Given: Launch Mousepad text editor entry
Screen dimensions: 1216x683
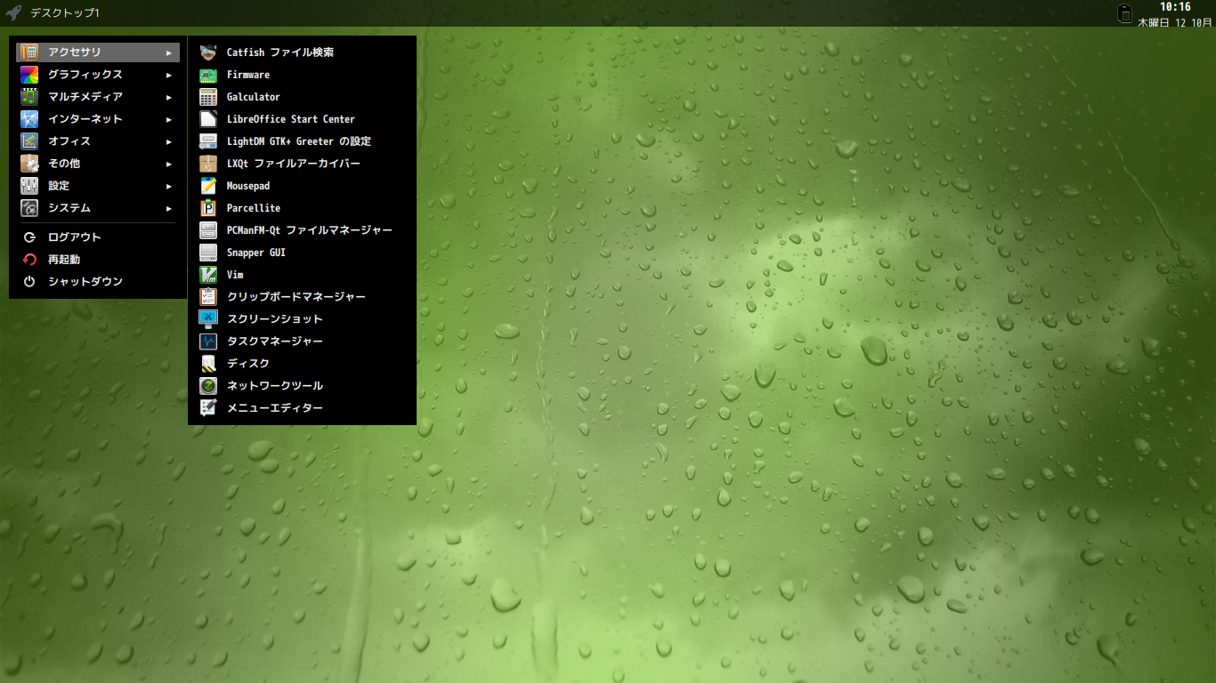Looking at the screenshot, I should click(x=302, y=186).
